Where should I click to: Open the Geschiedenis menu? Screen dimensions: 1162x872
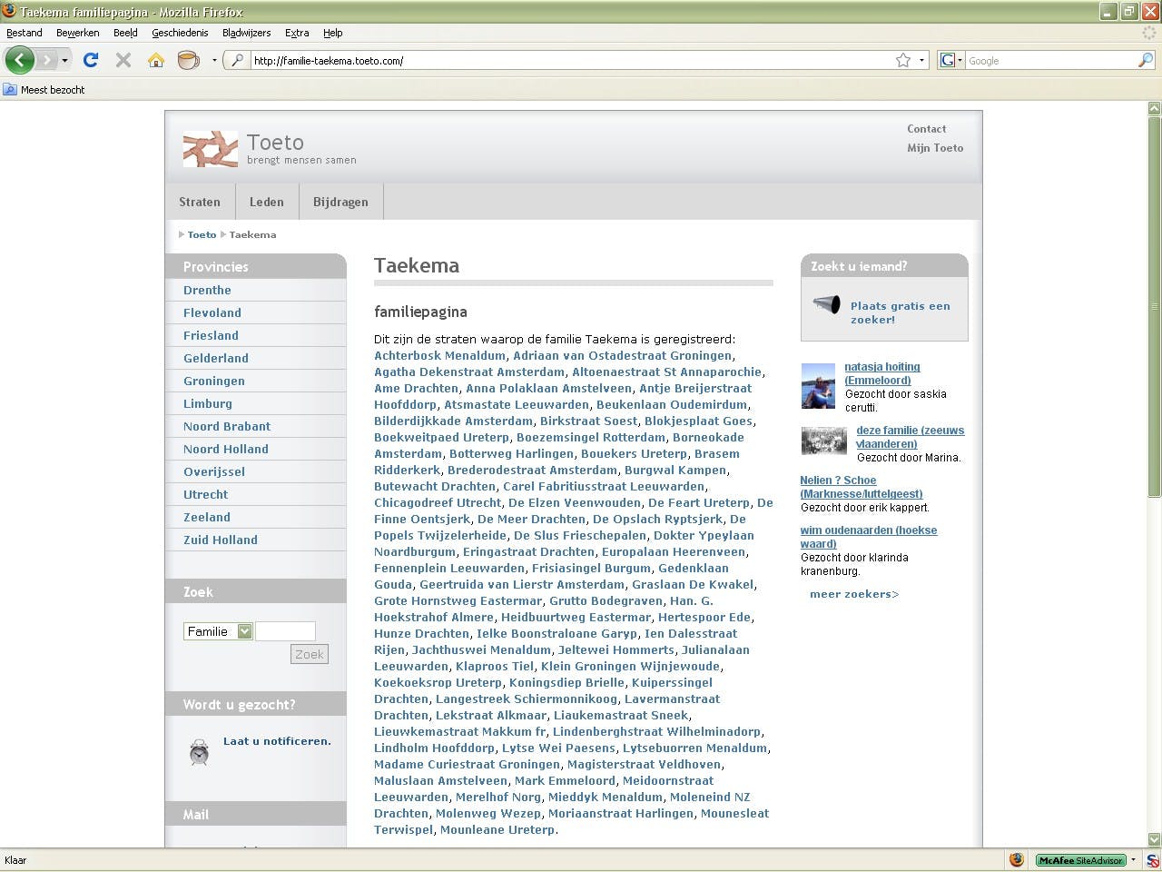coord(180,33)
